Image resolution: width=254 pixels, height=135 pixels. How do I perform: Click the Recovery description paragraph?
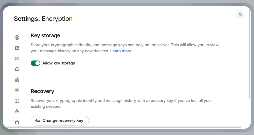point(121,104)
